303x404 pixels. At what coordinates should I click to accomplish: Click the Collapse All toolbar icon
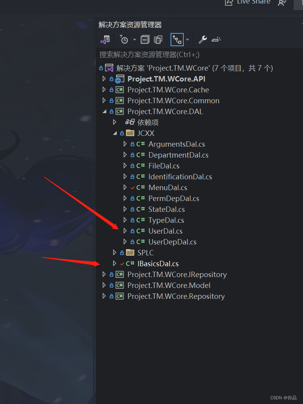coord(145,40)
